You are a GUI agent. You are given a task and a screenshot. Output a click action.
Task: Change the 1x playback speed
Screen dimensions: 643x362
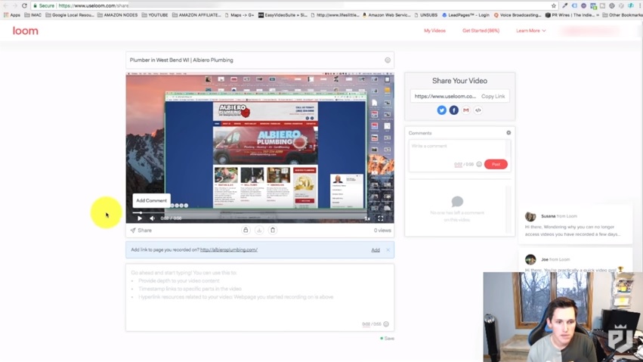tap(367, 218)
